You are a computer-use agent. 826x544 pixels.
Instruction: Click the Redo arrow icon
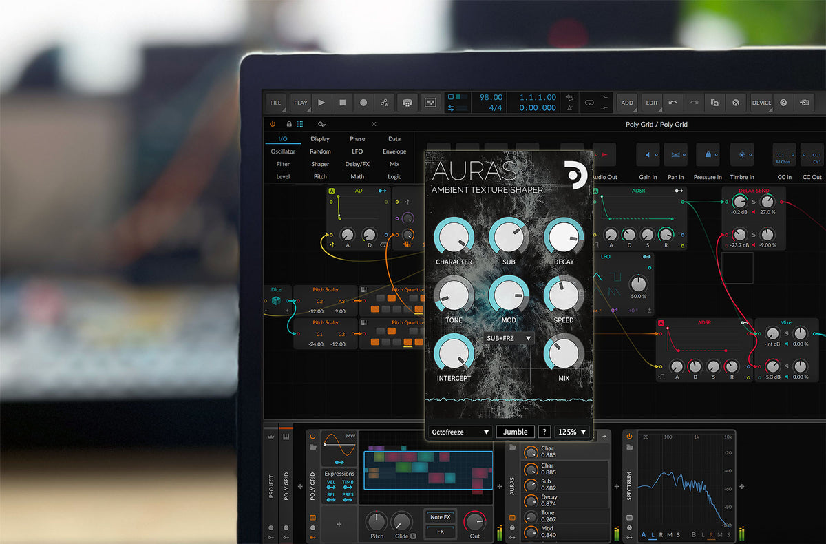tap(693, 103)
